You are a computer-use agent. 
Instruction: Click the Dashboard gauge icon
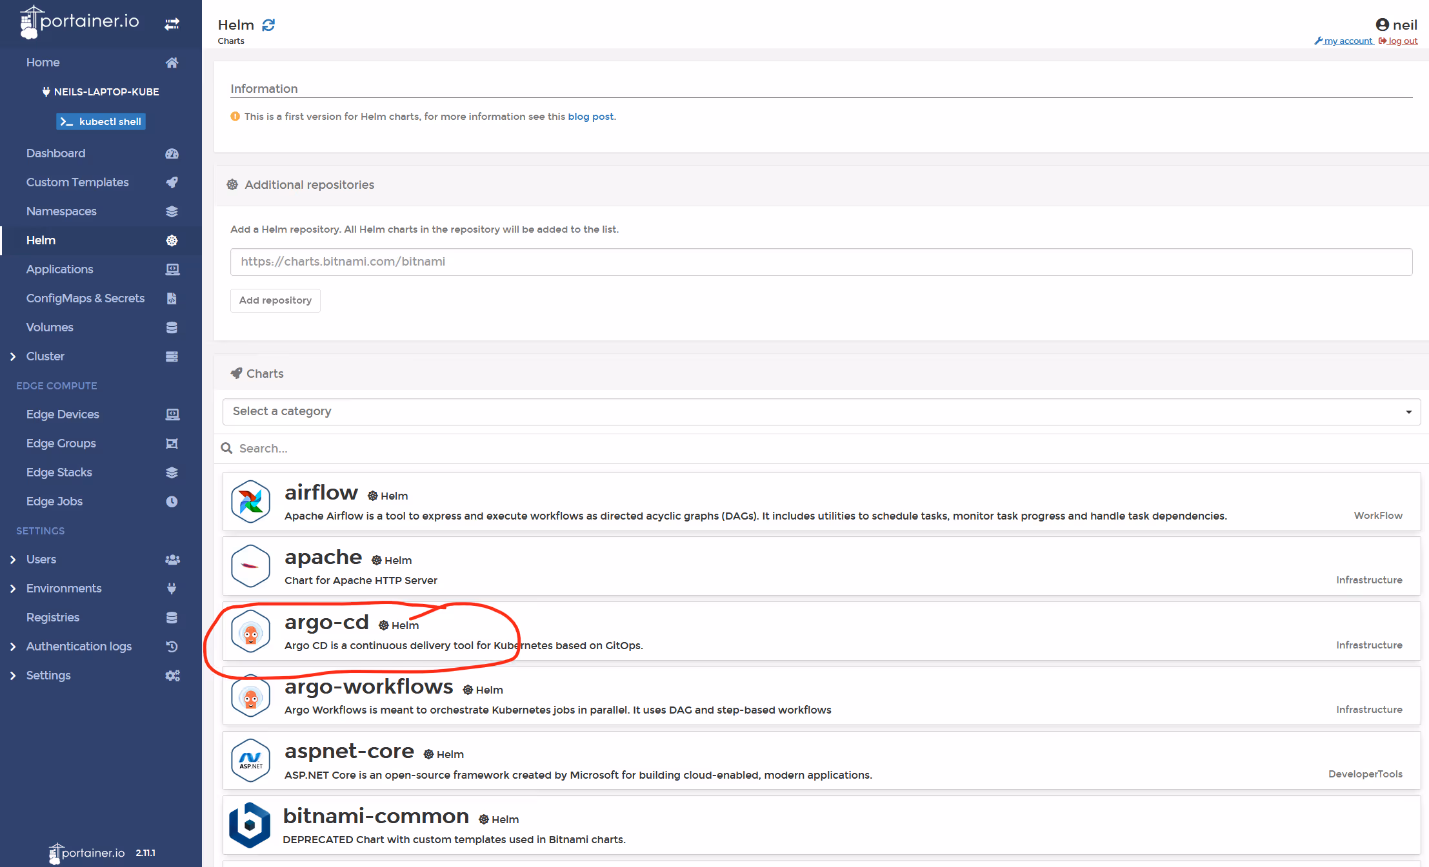click(172, 153)
